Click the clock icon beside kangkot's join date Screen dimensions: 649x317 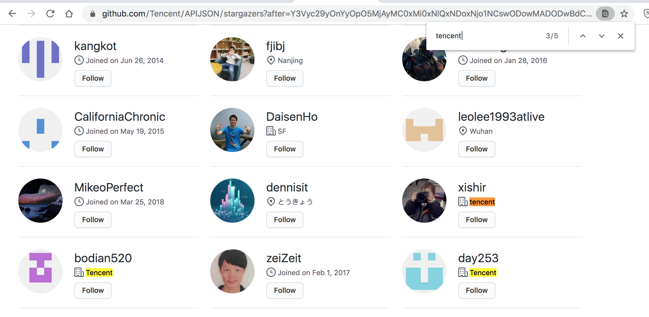click(x=79, y=60)
